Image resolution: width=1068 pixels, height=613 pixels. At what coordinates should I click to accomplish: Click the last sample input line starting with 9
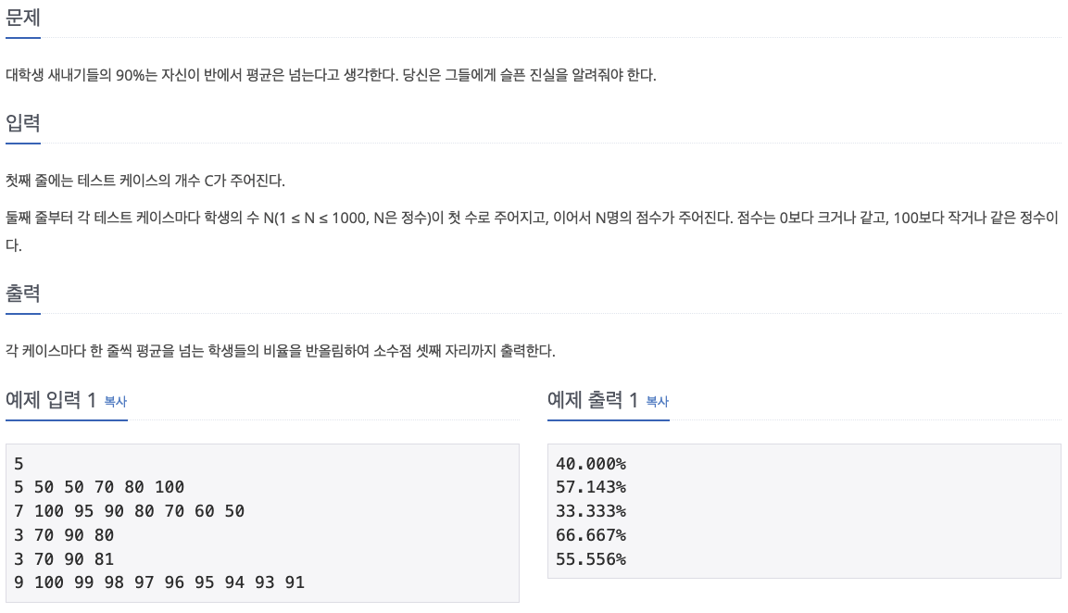[159, 582]
